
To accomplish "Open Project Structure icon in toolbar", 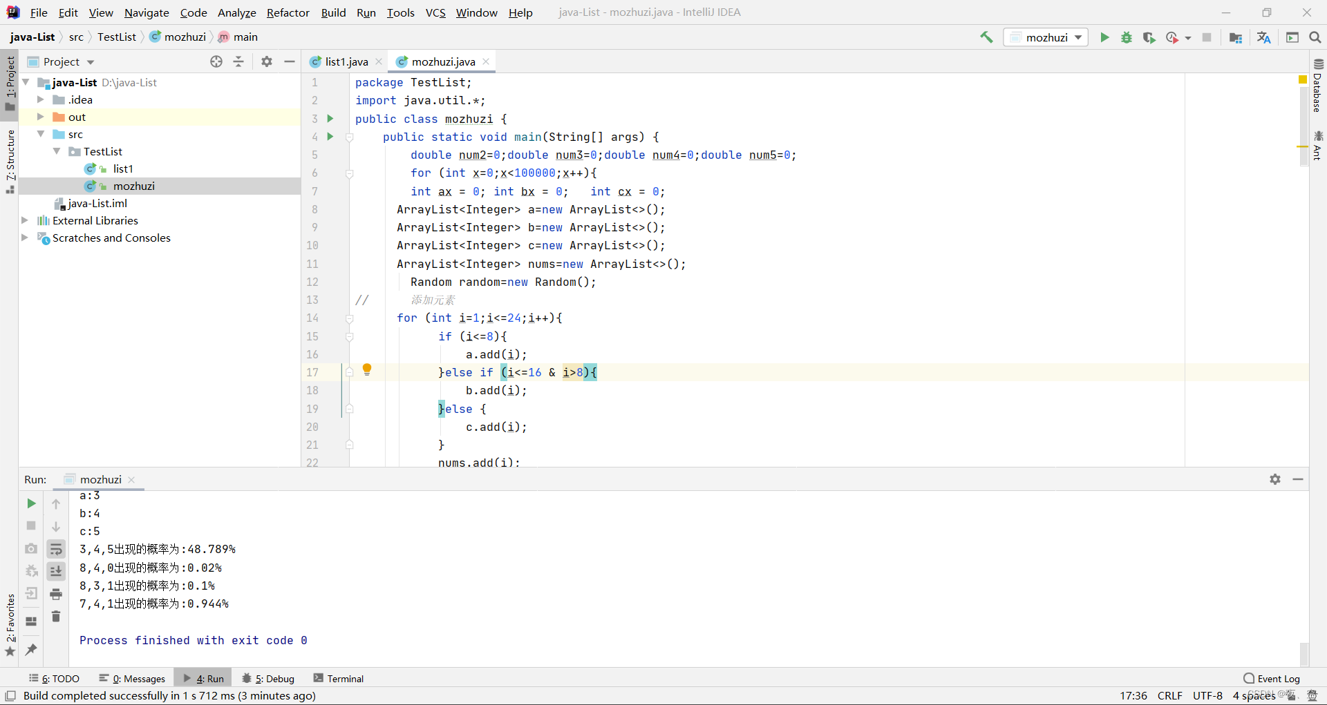I will (1236, 37).
